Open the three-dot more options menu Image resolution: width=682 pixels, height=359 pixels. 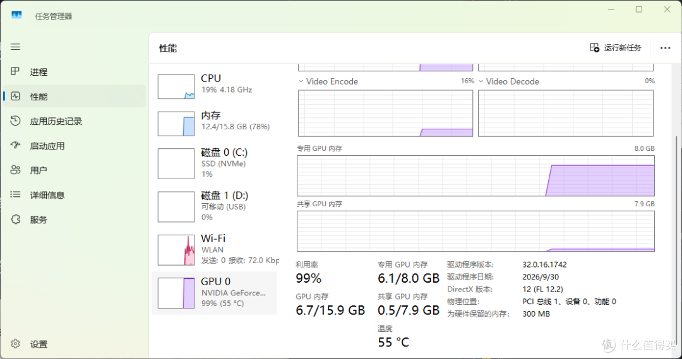click(x=665, y=48)
